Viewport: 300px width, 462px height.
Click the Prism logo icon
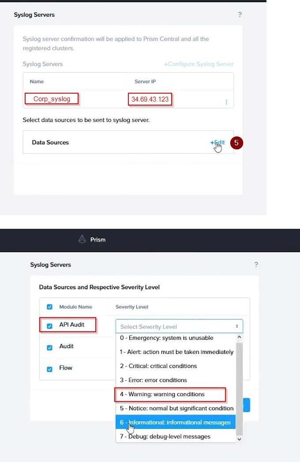pyautogui.click(x=82, y=239)
